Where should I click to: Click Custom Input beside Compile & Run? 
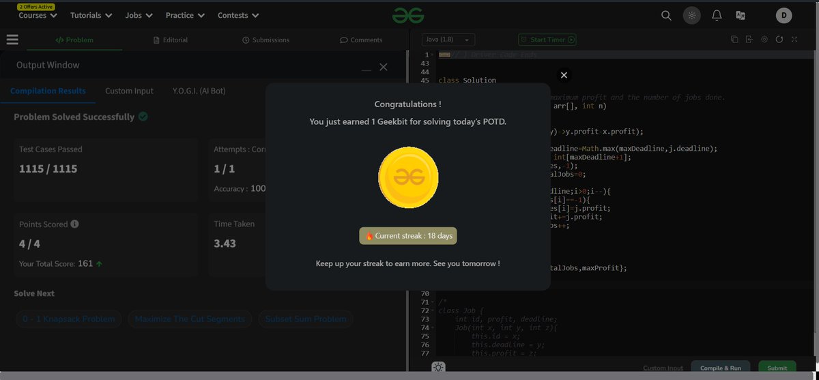[663, 368]
